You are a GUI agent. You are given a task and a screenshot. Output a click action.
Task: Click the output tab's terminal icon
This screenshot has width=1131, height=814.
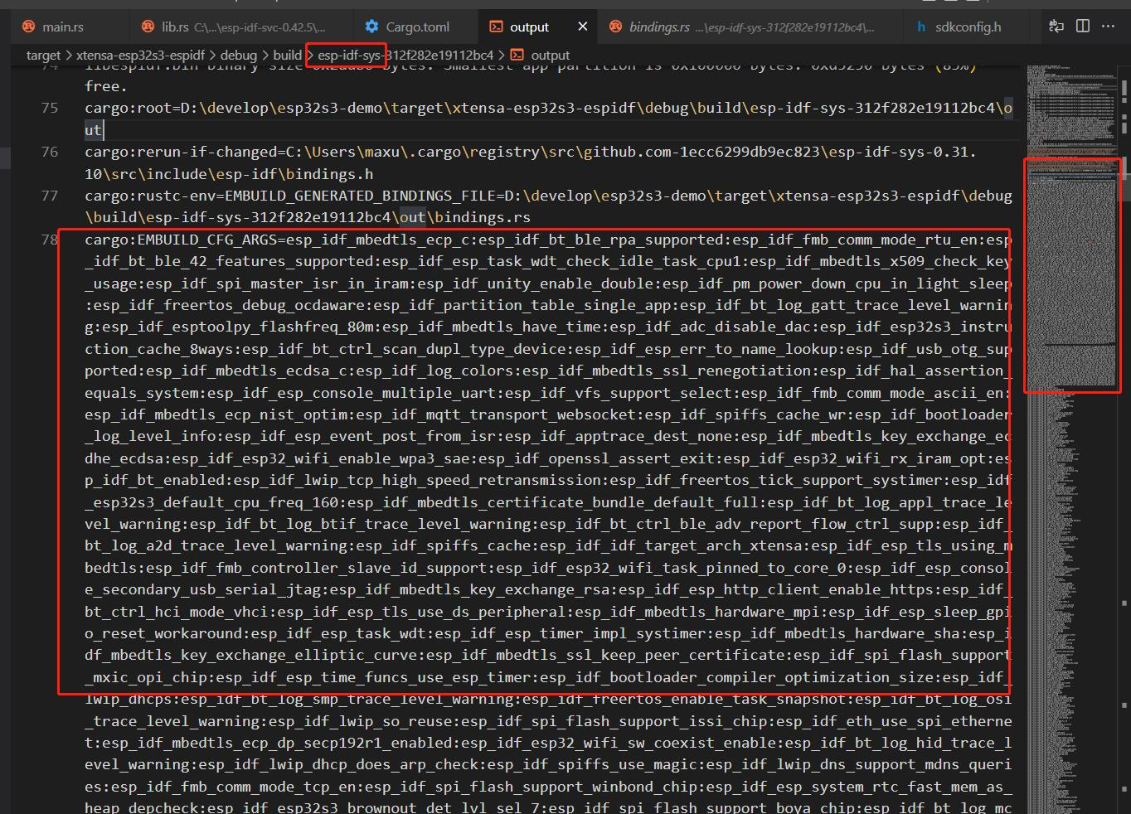coord(496,27)
